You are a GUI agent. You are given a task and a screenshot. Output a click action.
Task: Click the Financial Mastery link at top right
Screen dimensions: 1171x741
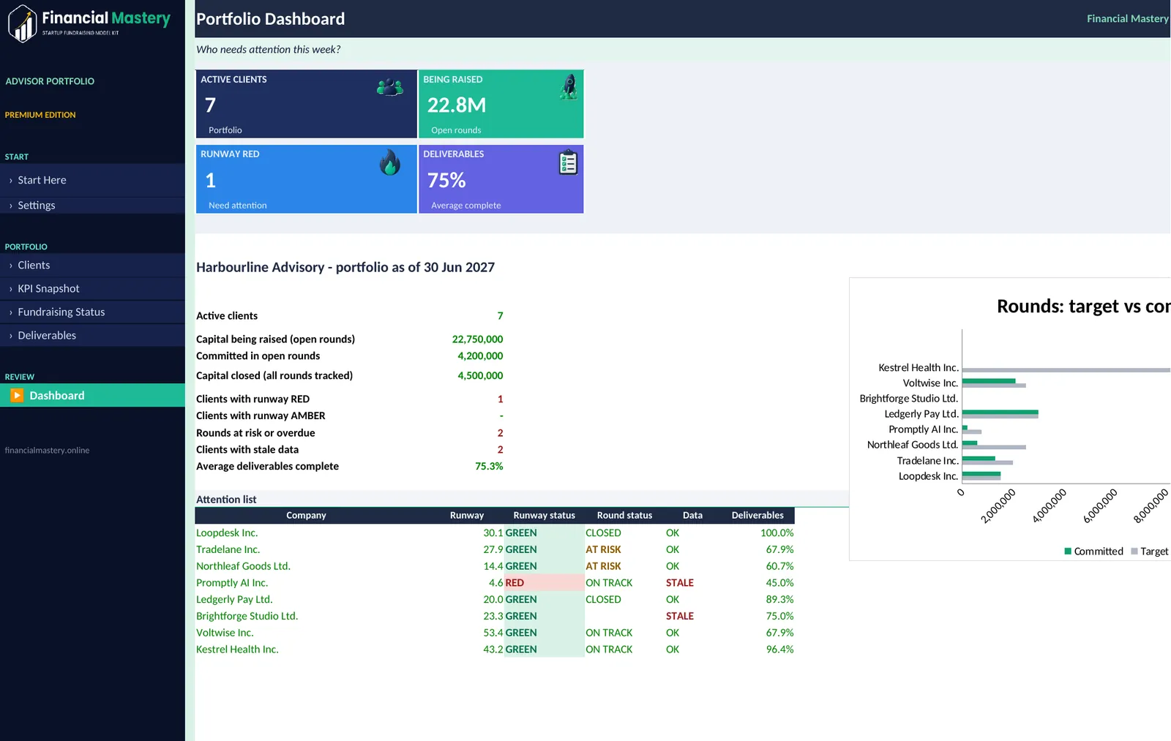pos(1127,19)
